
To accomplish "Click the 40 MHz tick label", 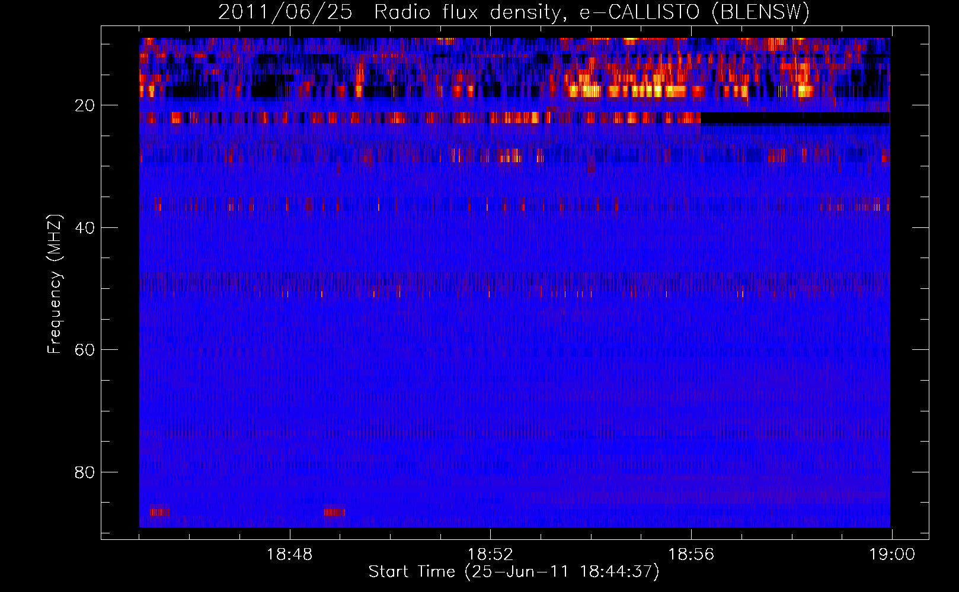I will click(85, 228).
